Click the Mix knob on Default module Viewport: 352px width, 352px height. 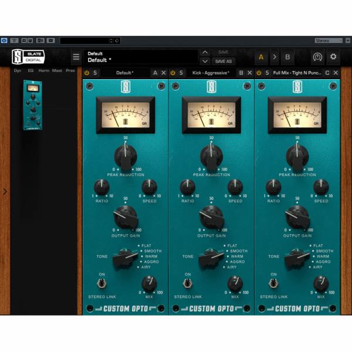tap(149, 283)
